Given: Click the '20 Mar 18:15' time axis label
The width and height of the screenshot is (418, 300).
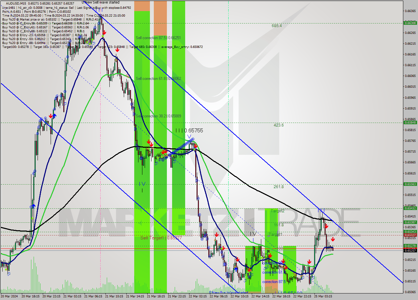Looking at the screenshot, I should [31, 296].
